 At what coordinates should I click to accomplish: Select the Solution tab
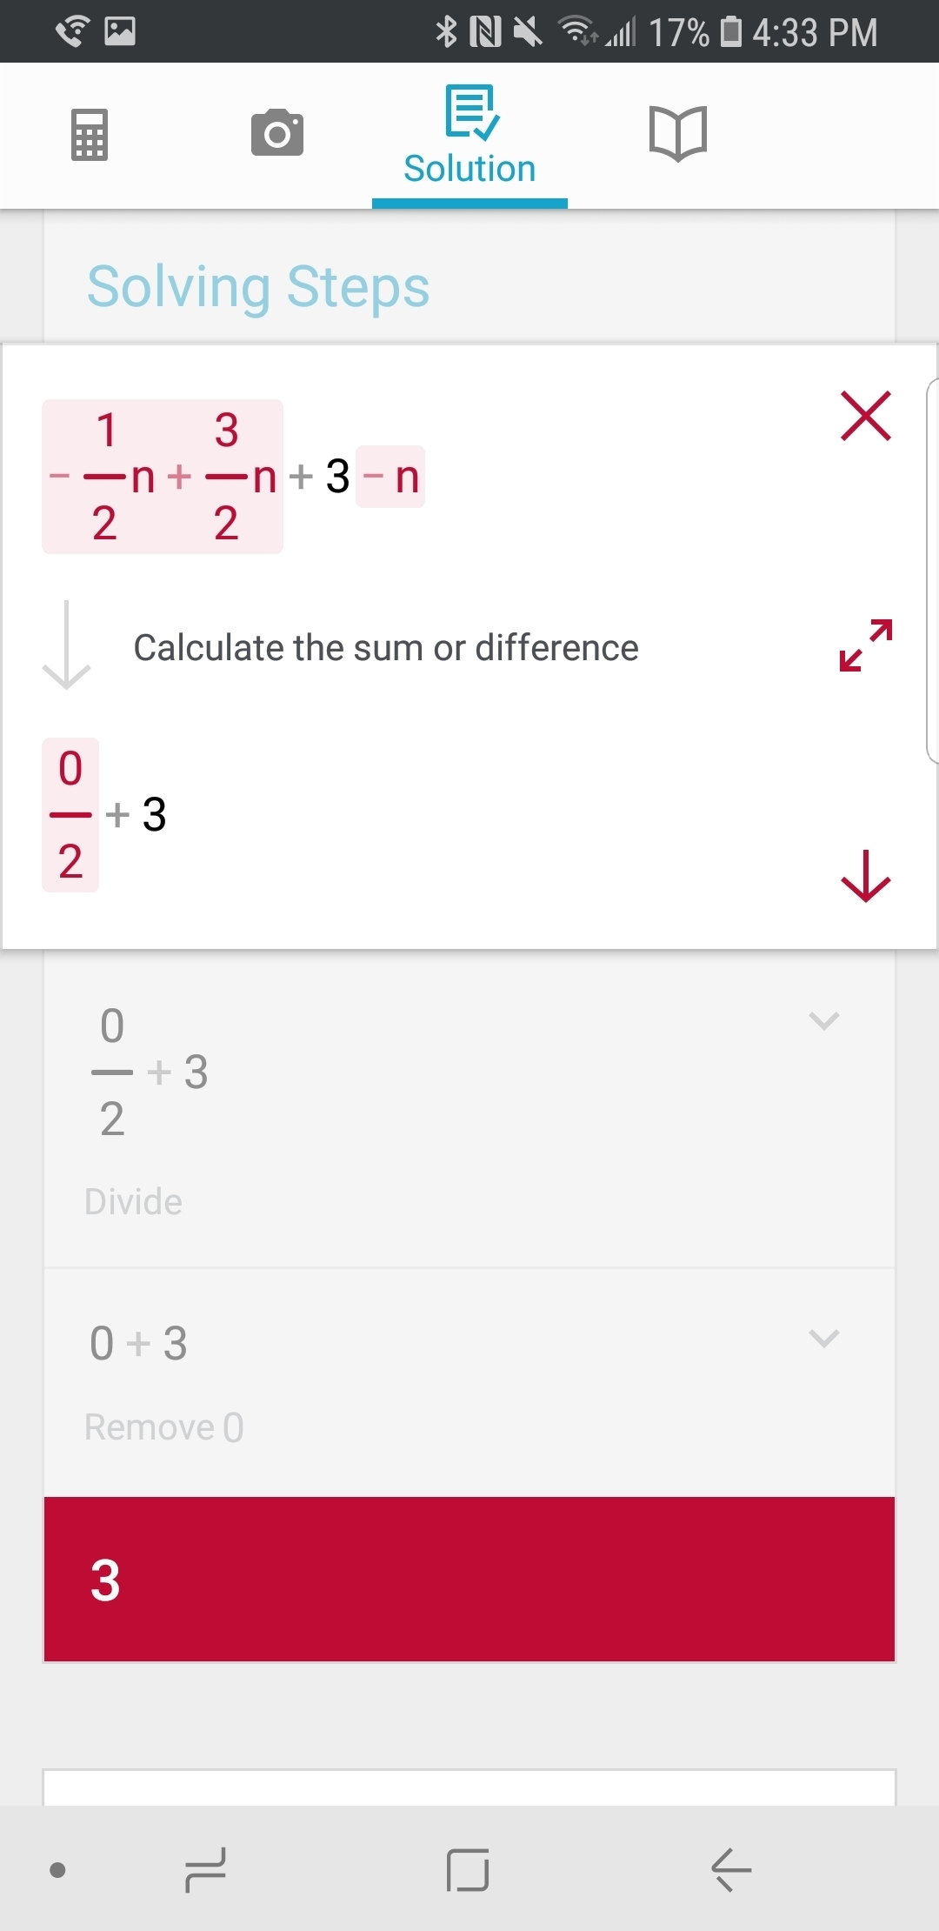[469, 137]
